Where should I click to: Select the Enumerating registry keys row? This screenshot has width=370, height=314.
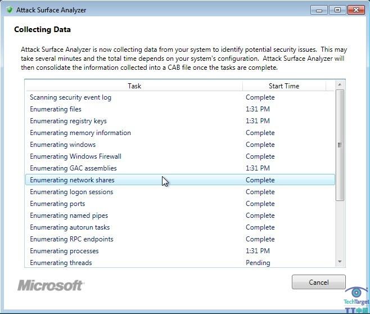pyautogui.click(x=180, y=121)
